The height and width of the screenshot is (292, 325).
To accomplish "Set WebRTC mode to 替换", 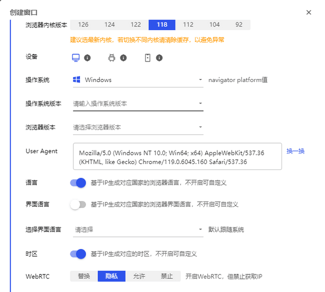I will (84, 276).
